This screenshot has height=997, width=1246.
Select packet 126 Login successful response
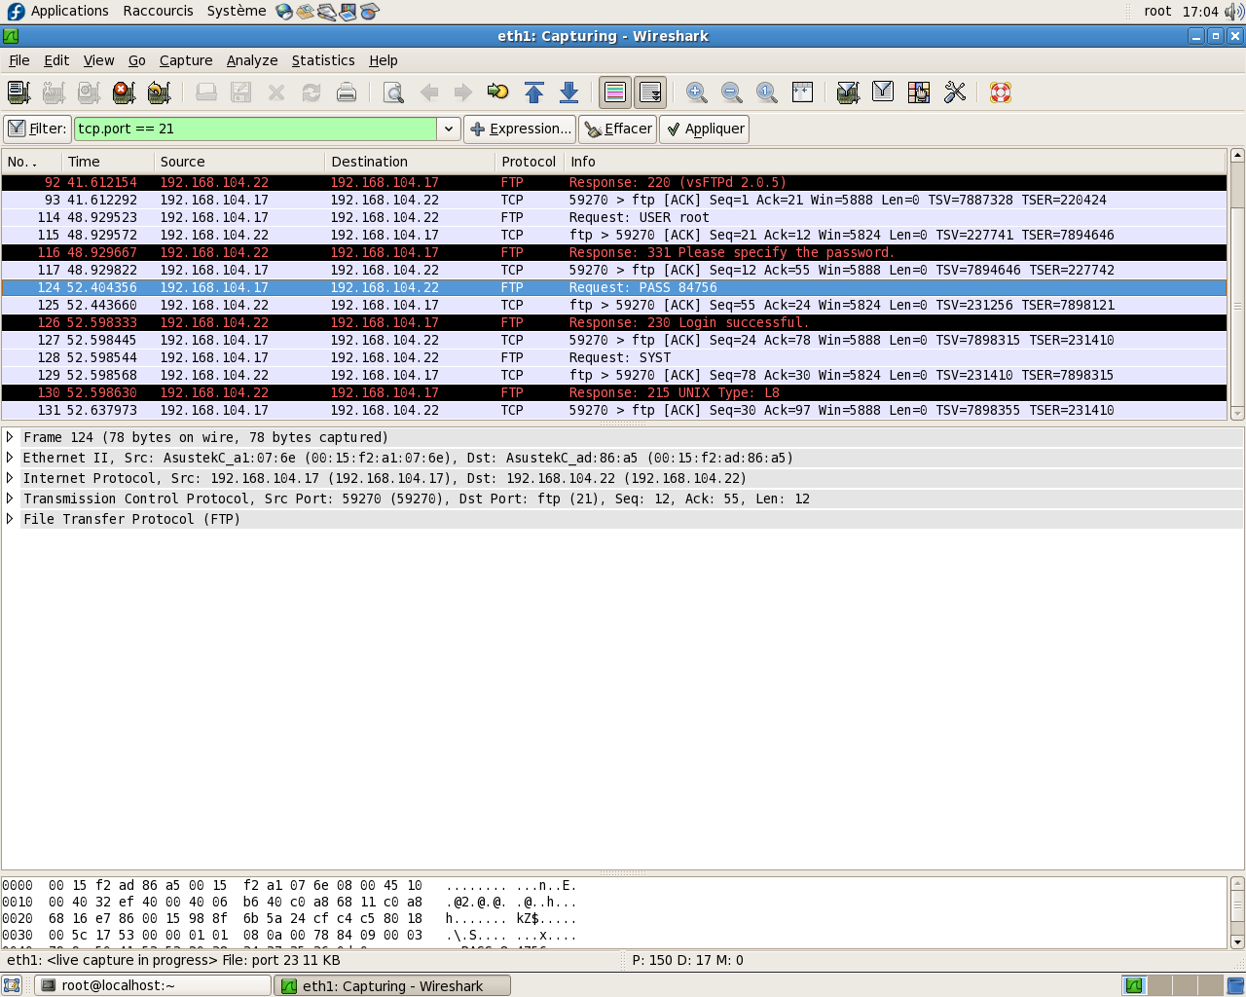pos(614,322)
